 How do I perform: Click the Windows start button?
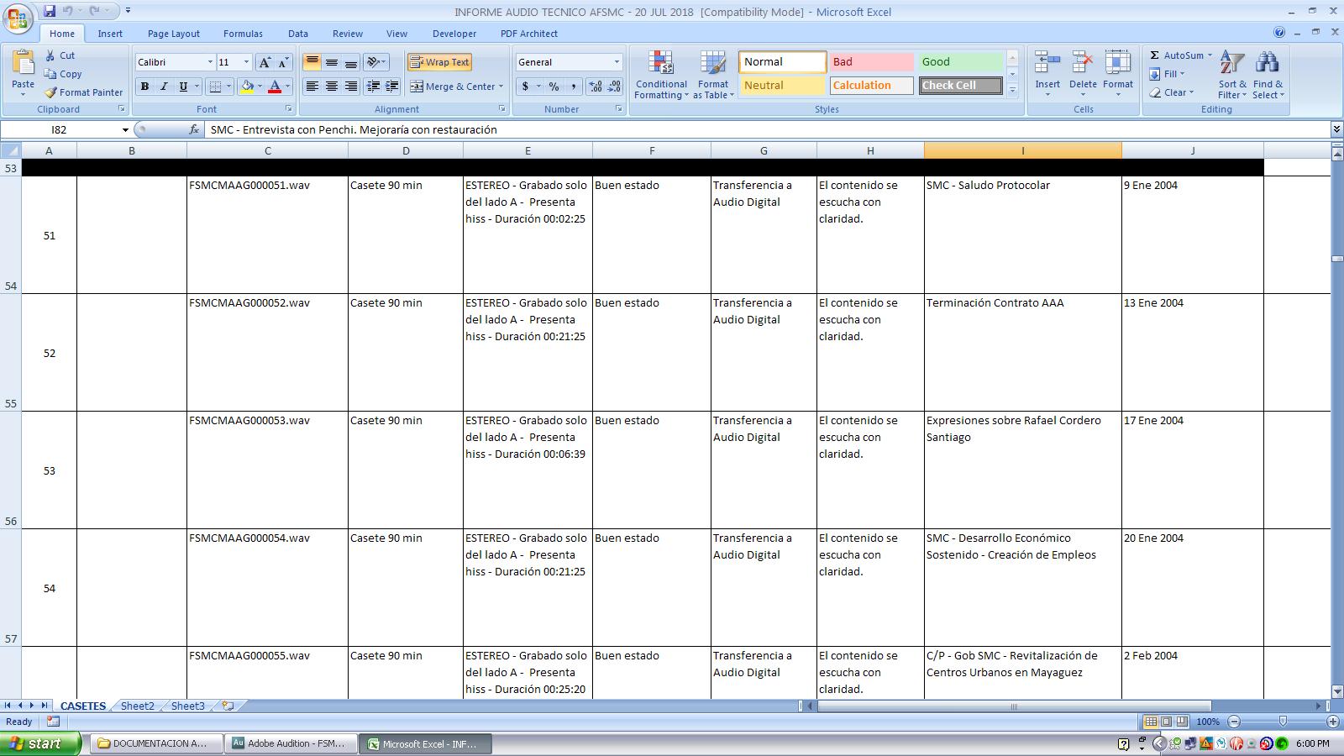point(40,743)
